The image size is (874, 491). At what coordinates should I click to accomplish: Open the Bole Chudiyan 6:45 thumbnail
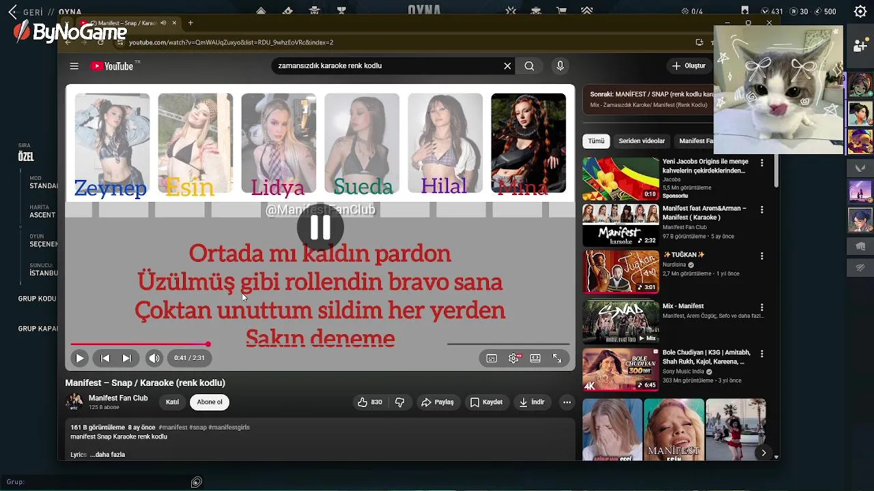[x=621, y=370]
